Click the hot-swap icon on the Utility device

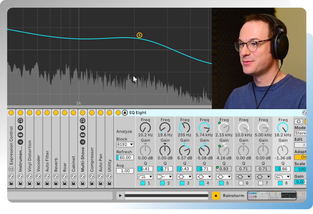[x=110, y=176]
